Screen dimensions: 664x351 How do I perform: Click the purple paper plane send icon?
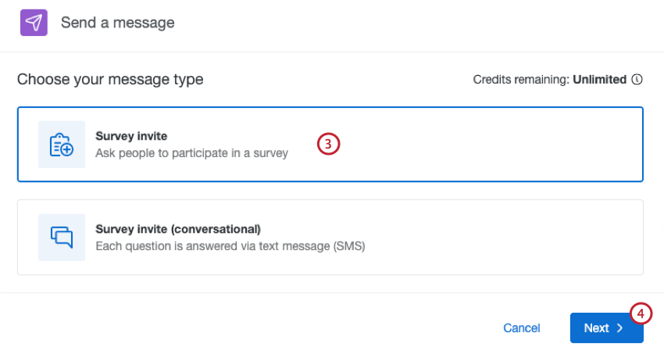coord(34,23)
